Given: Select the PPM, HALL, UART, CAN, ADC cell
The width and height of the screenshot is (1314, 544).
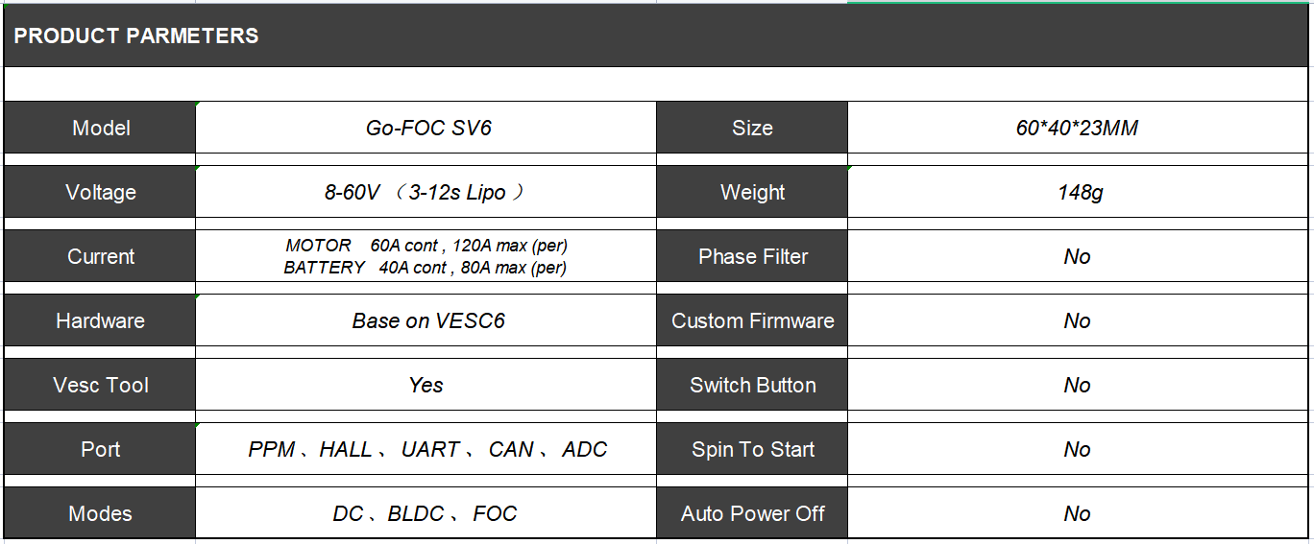Looking at the screenshot, I should pos(427,450).
